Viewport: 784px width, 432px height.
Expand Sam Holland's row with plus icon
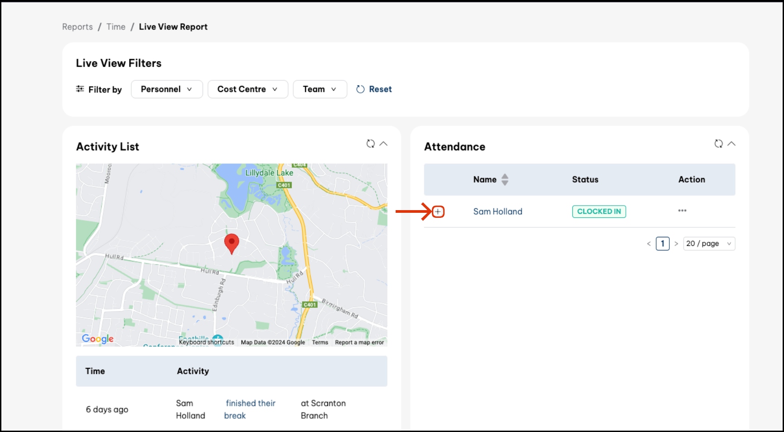(x=438, y=211)
